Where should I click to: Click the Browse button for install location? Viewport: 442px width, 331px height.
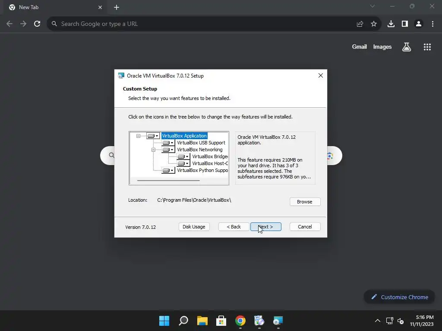305,202
